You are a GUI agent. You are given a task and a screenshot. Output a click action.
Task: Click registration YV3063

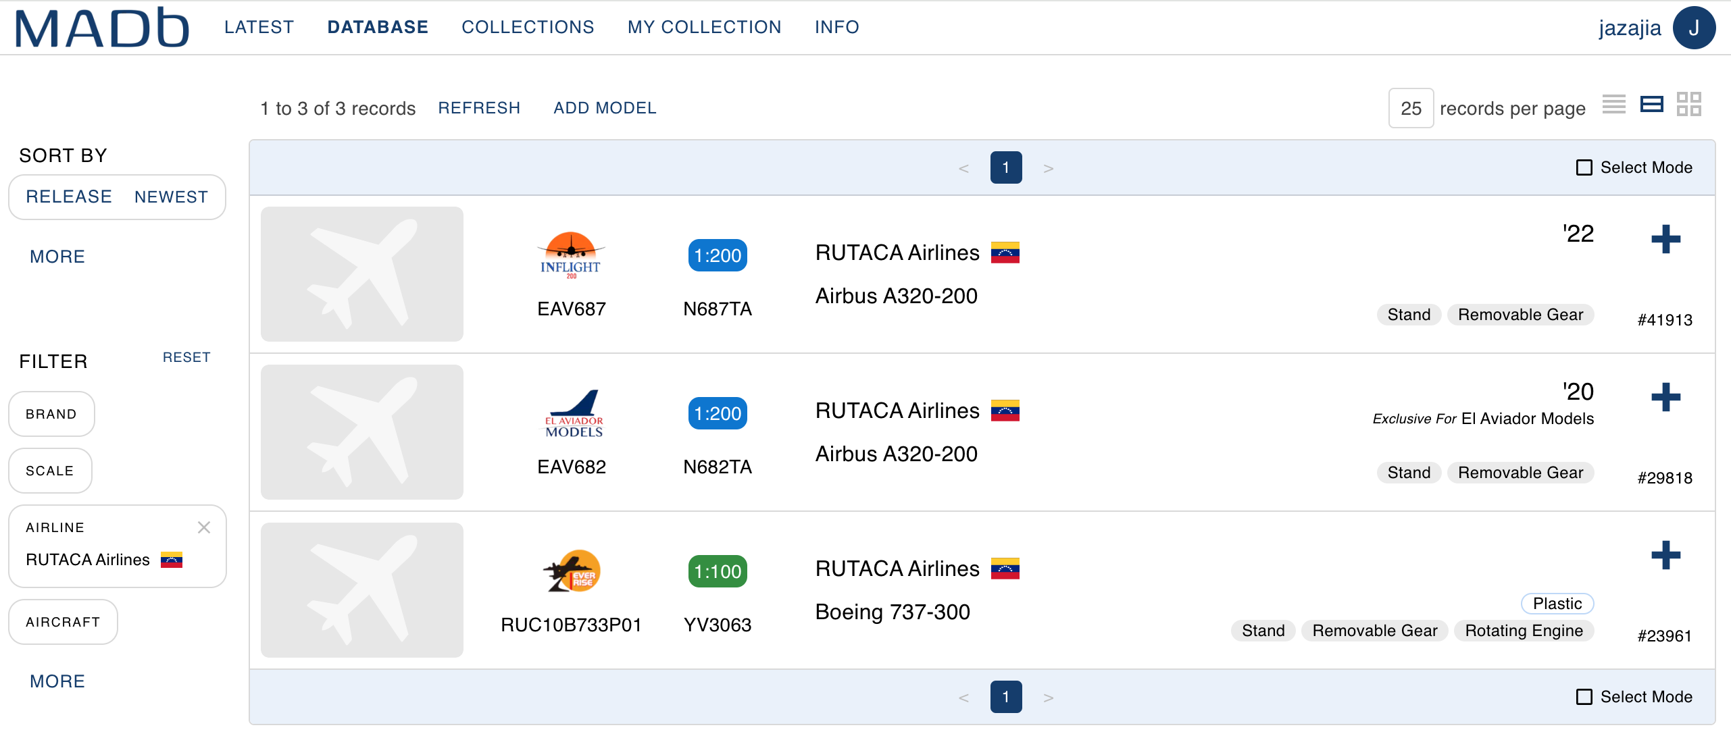(718, 625)
